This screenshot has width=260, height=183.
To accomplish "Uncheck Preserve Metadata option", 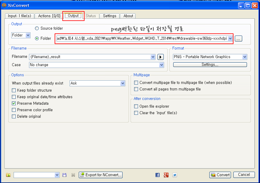I will tap(14, 104).
